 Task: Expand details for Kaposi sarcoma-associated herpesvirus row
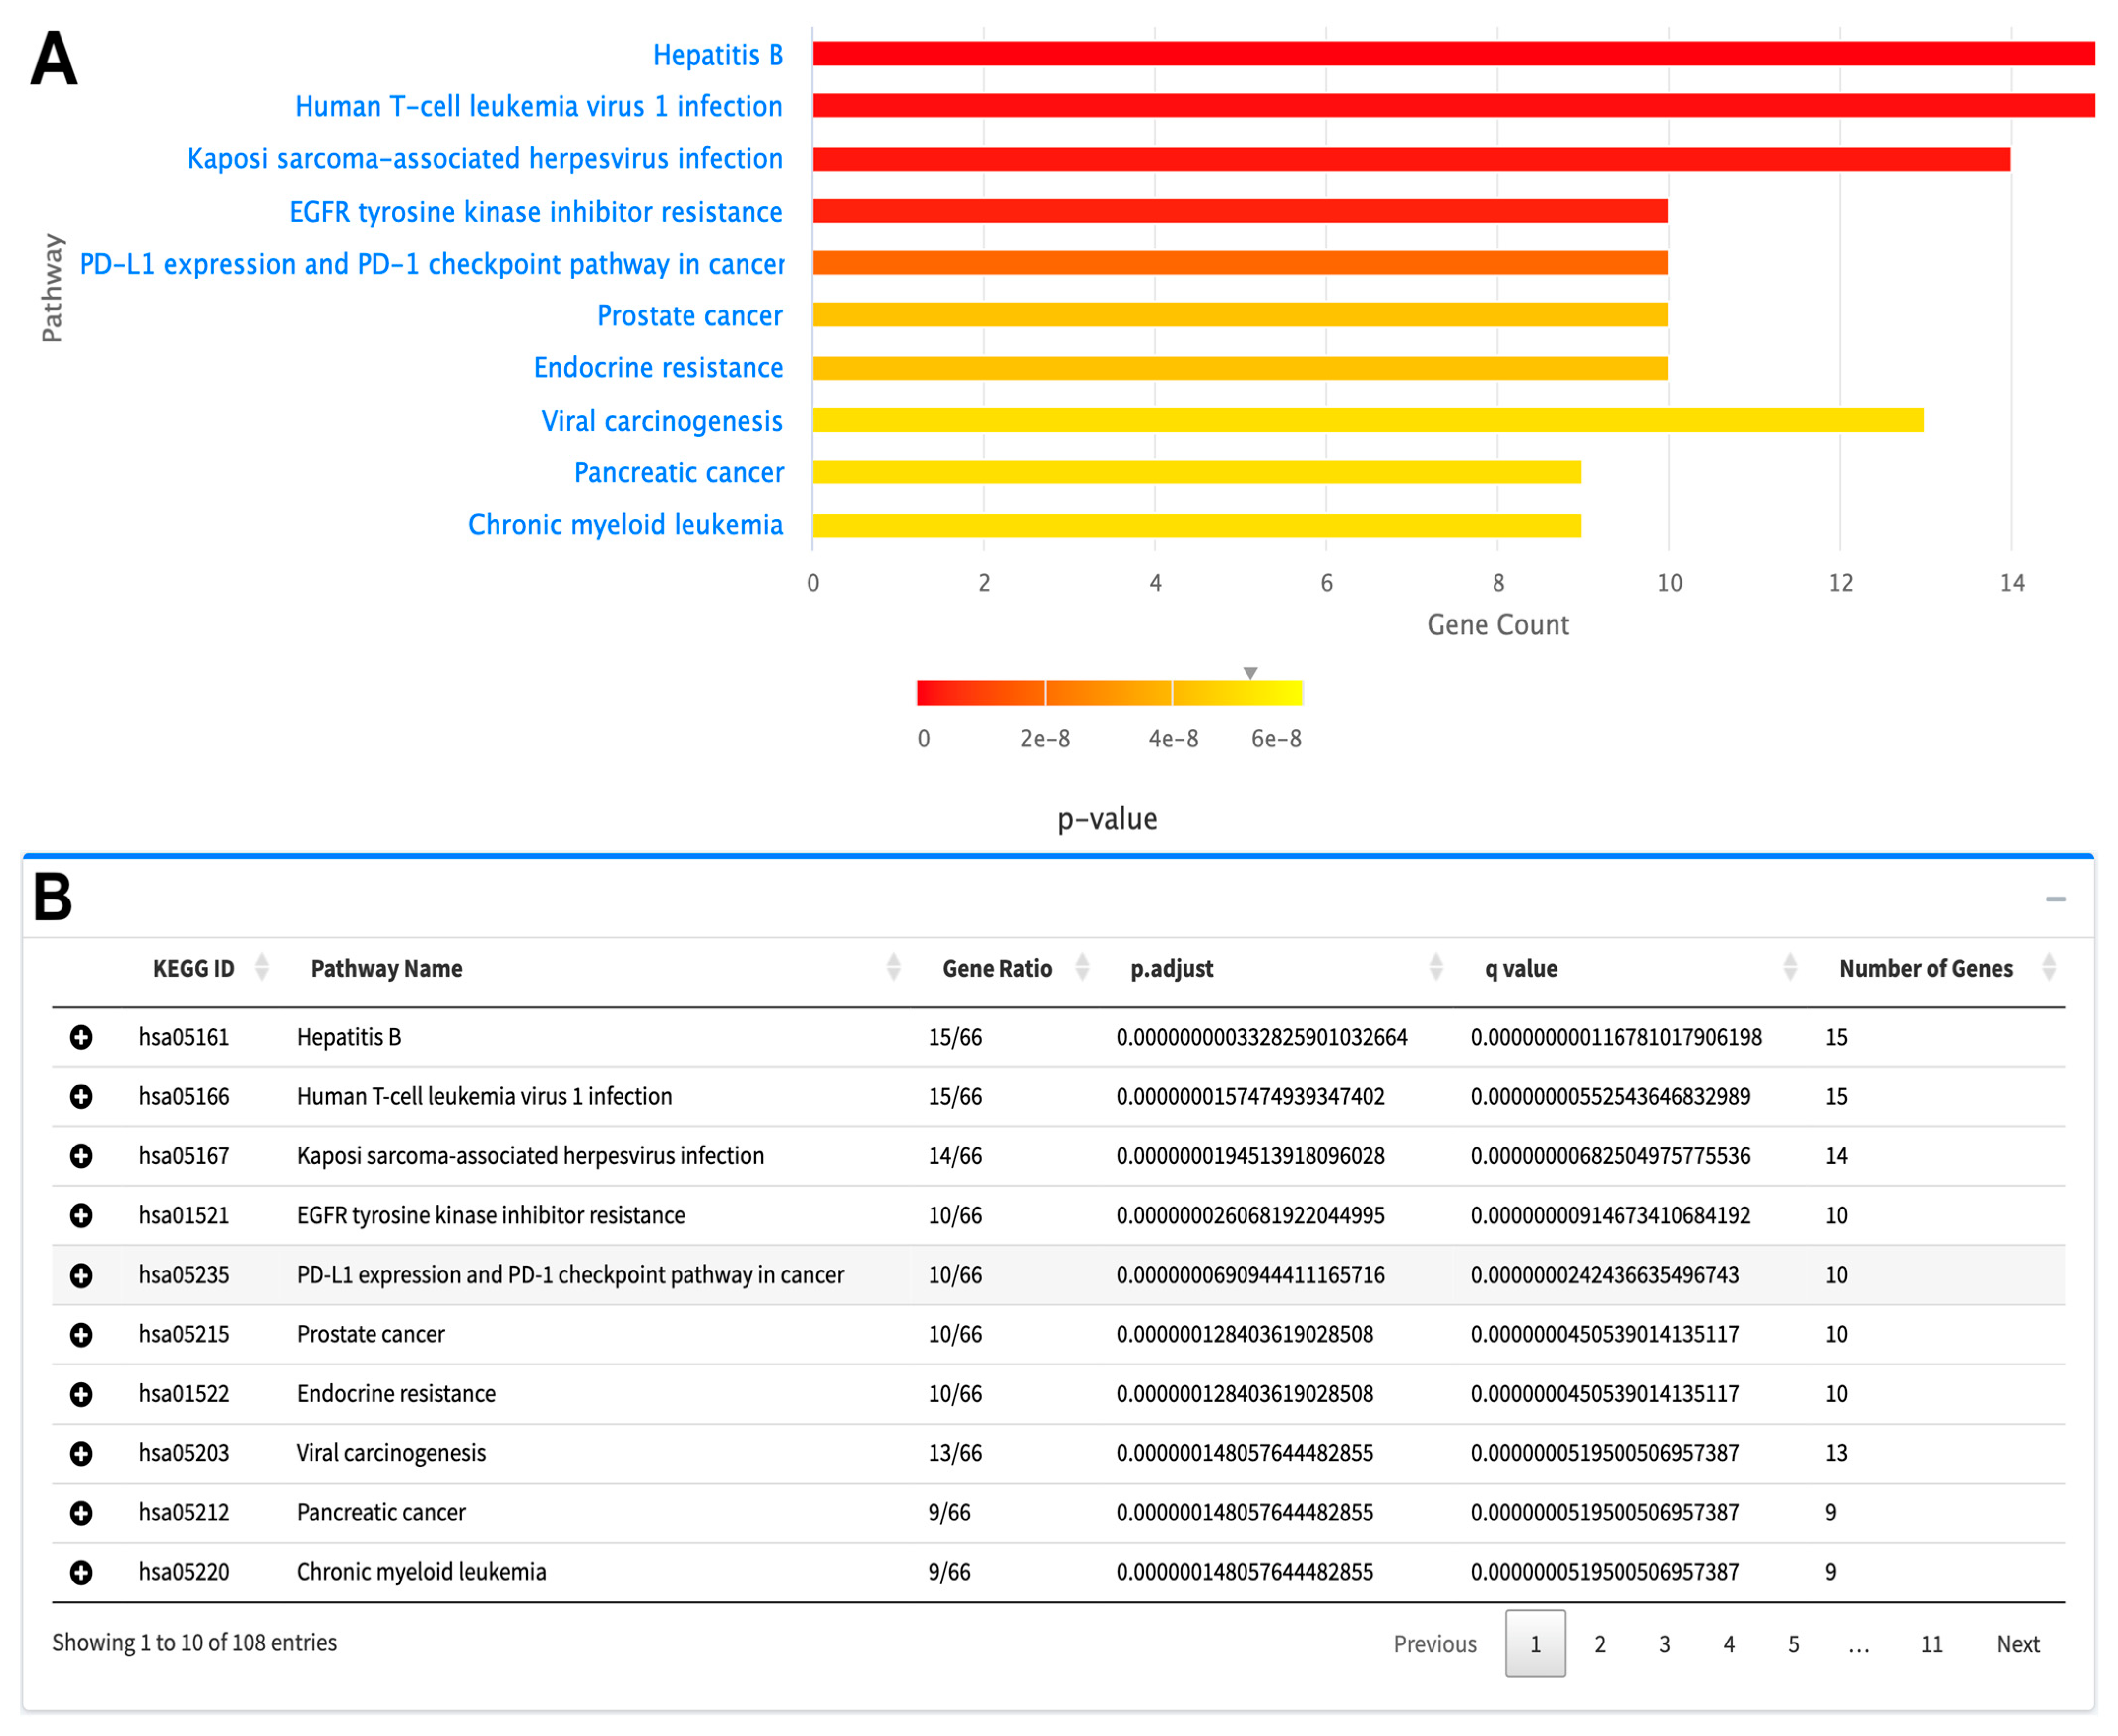point(81,1156)
